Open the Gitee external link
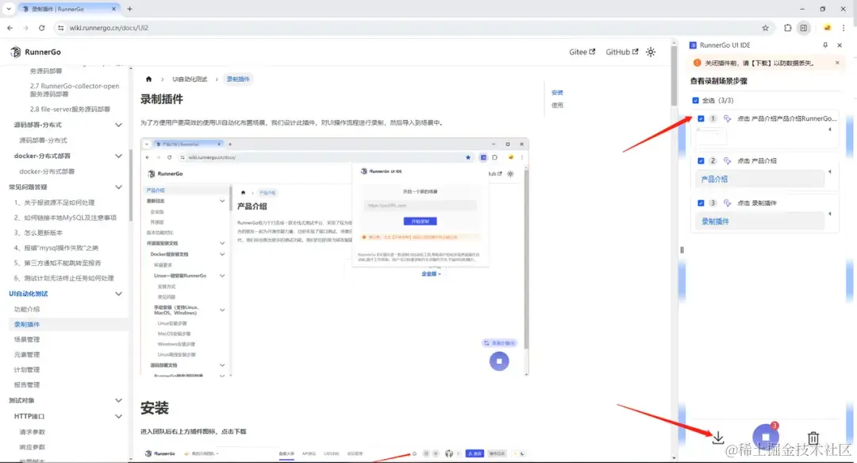 click(582, 52)
